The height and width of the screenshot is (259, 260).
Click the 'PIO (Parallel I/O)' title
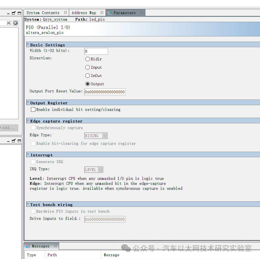point(48,27)
